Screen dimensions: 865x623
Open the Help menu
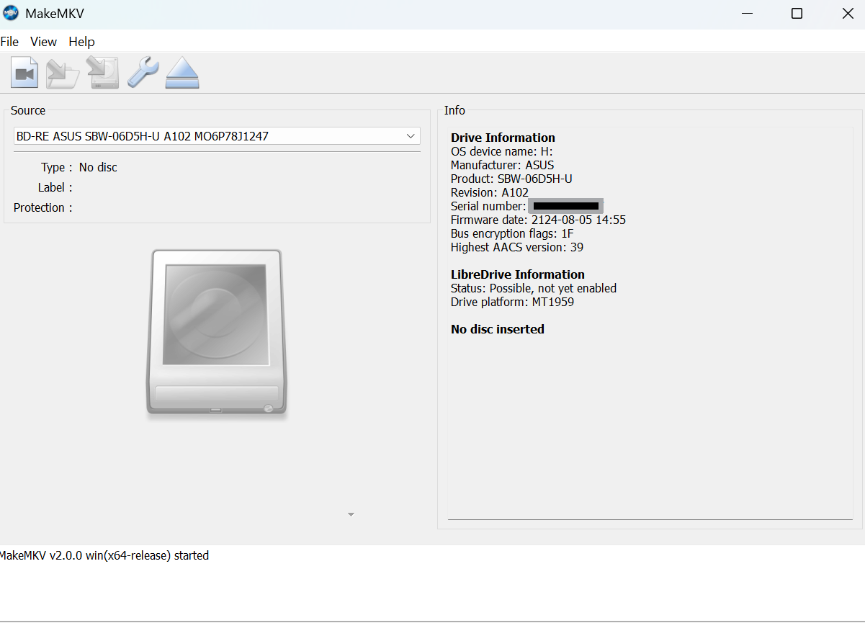point(82,42)
